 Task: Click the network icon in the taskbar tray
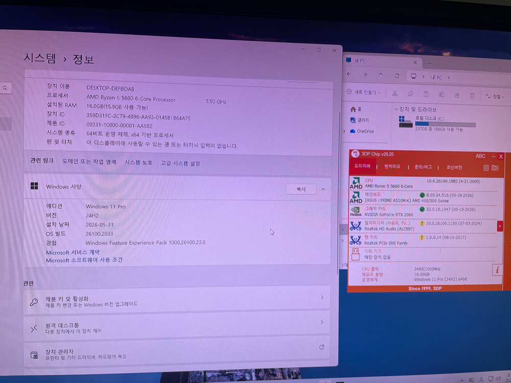point(491,379)
